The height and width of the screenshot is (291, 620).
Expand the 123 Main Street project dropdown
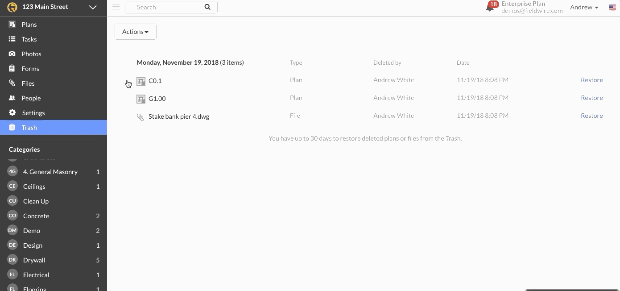point(93,7)
